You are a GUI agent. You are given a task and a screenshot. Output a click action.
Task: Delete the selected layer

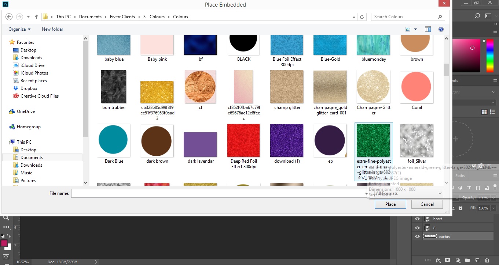(487, 260)
